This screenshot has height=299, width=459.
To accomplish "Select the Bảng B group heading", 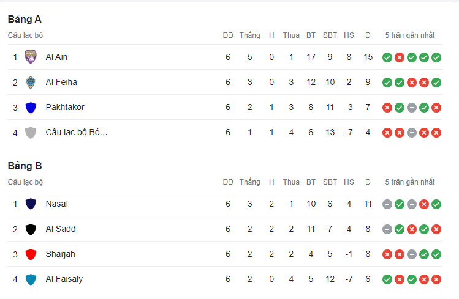I will click(x=25, y=166).
